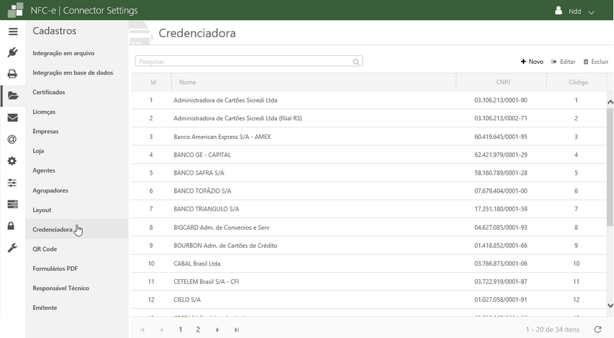Expand the Ndd user dropdown chevron
The height and width of the screenshot is (338, 614).
(x=591, y=12)
